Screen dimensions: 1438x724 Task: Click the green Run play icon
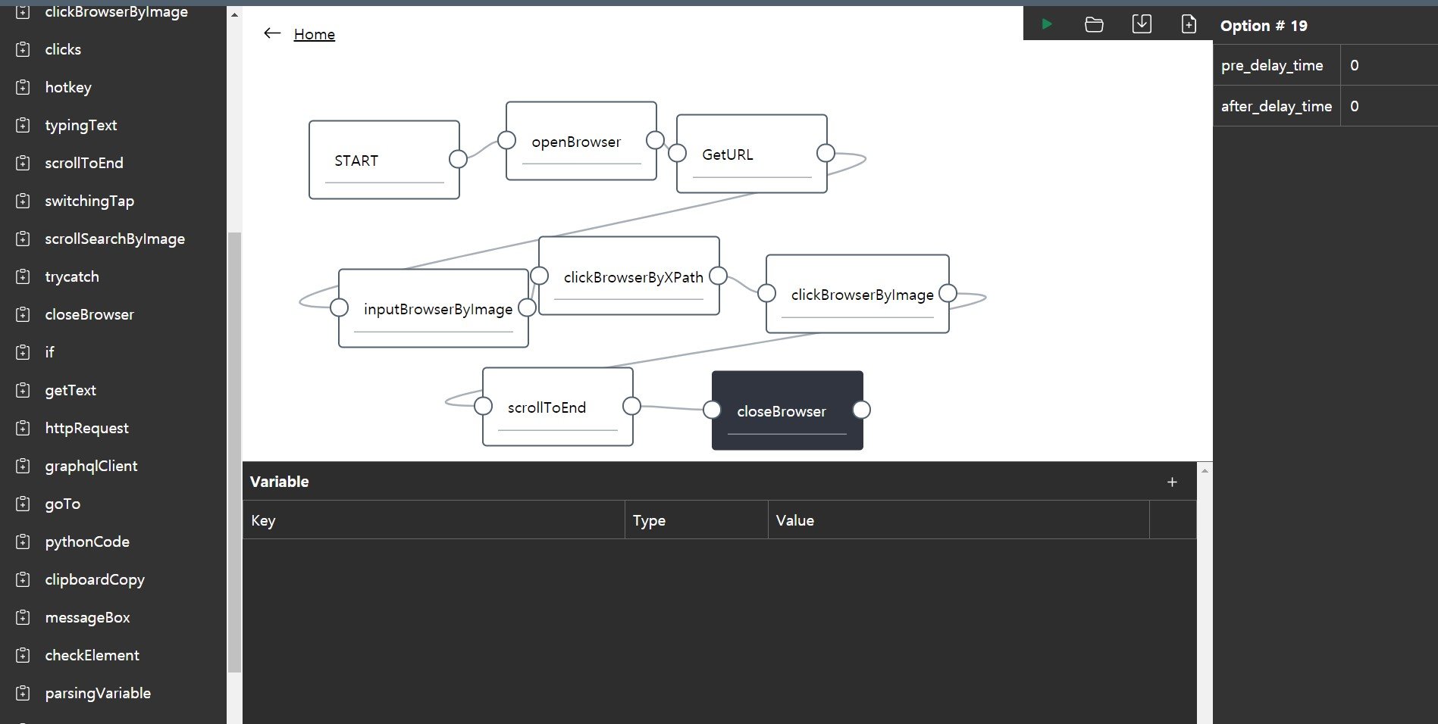(x=1046, y=24)
